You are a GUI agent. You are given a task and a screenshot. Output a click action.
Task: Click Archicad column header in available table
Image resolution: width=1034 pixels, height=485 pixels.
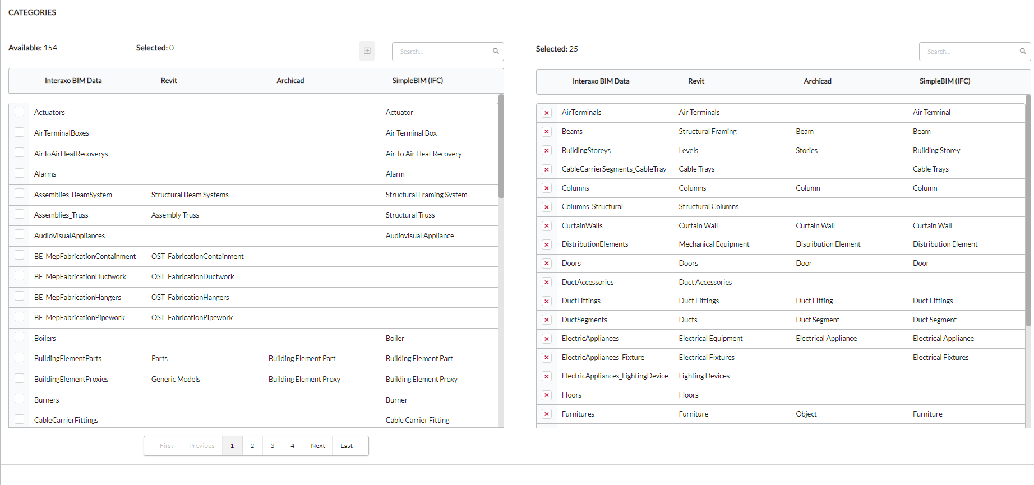click(x=290, y=81)
